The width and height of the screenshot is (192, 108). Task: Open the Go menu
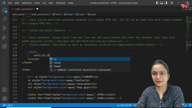pos(44,3)
